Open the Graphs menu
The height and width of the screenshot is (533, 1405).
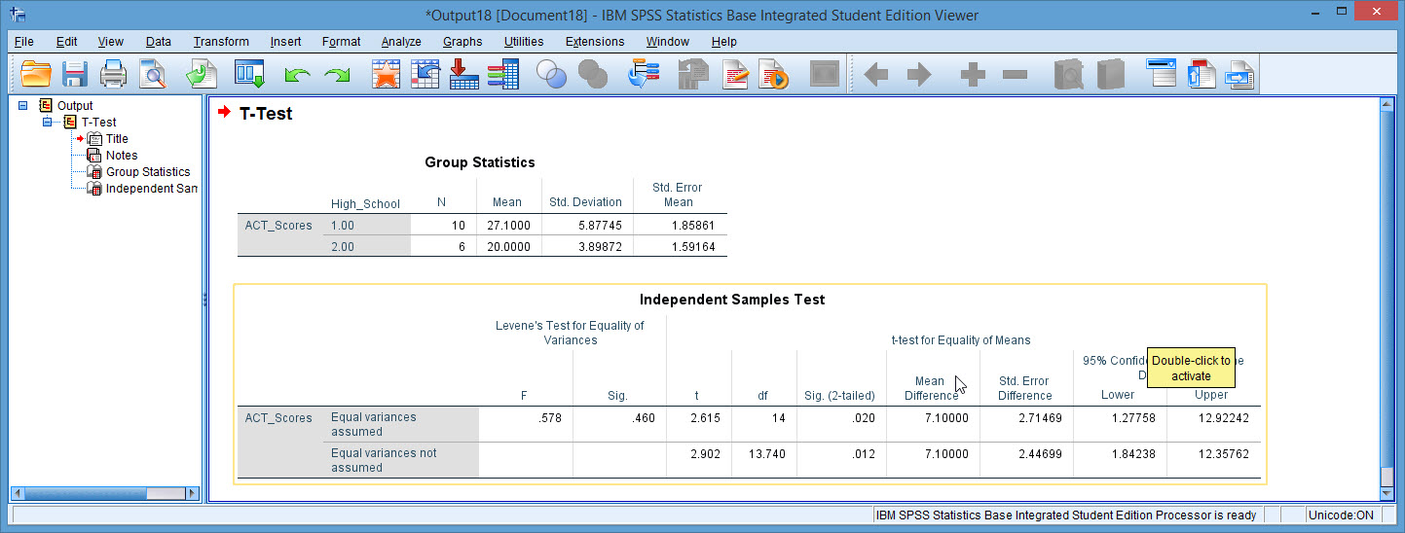462,42
